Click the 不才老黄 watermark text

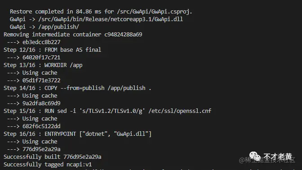(278, 157)
